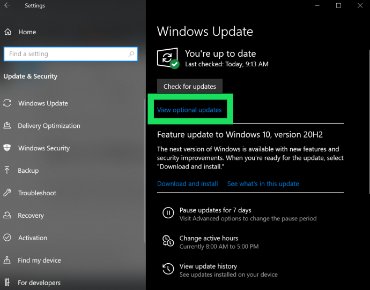
Task: Open Delivery Optimization settings
Action: (49, 126)
